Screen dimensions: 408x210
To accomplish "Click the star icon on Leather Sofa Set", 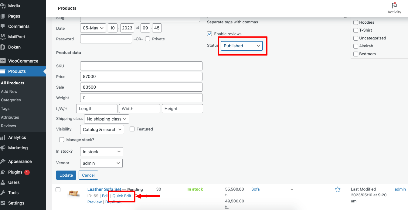I will point(338,189).
